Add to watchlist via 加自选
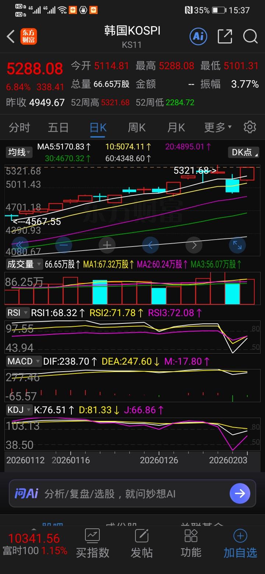265x574 pixels. (240, 544)
